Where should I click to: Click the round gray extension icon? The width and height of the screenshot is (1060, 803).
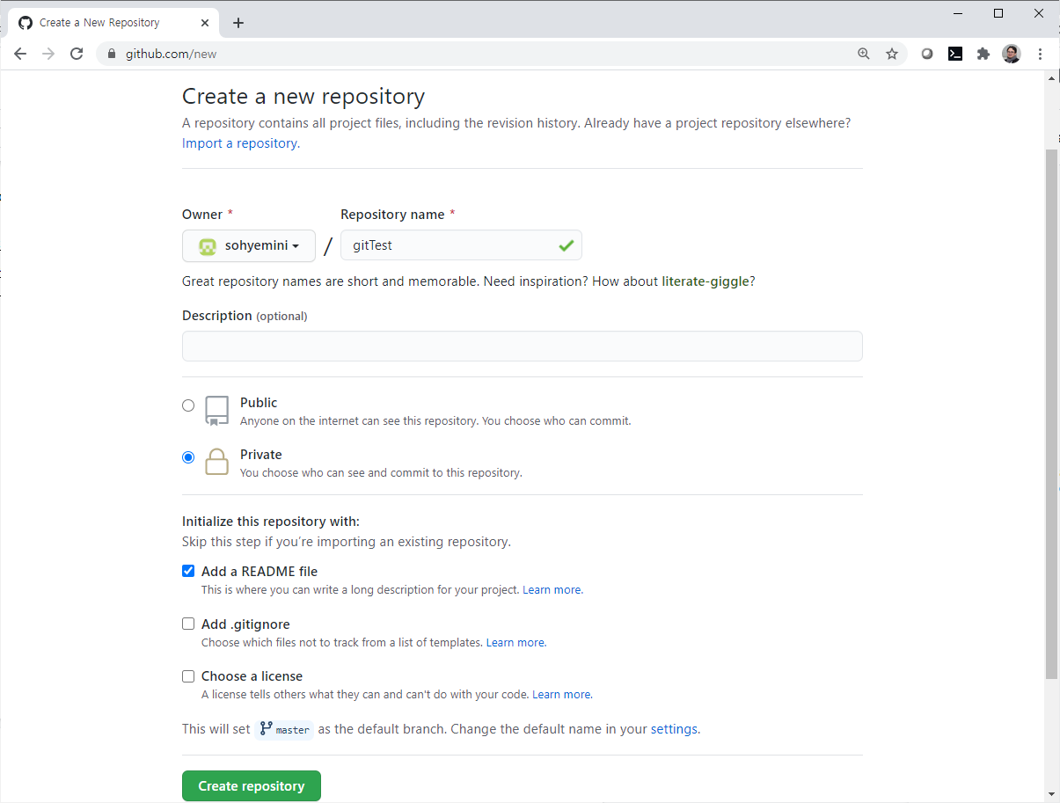coord(927,54)
